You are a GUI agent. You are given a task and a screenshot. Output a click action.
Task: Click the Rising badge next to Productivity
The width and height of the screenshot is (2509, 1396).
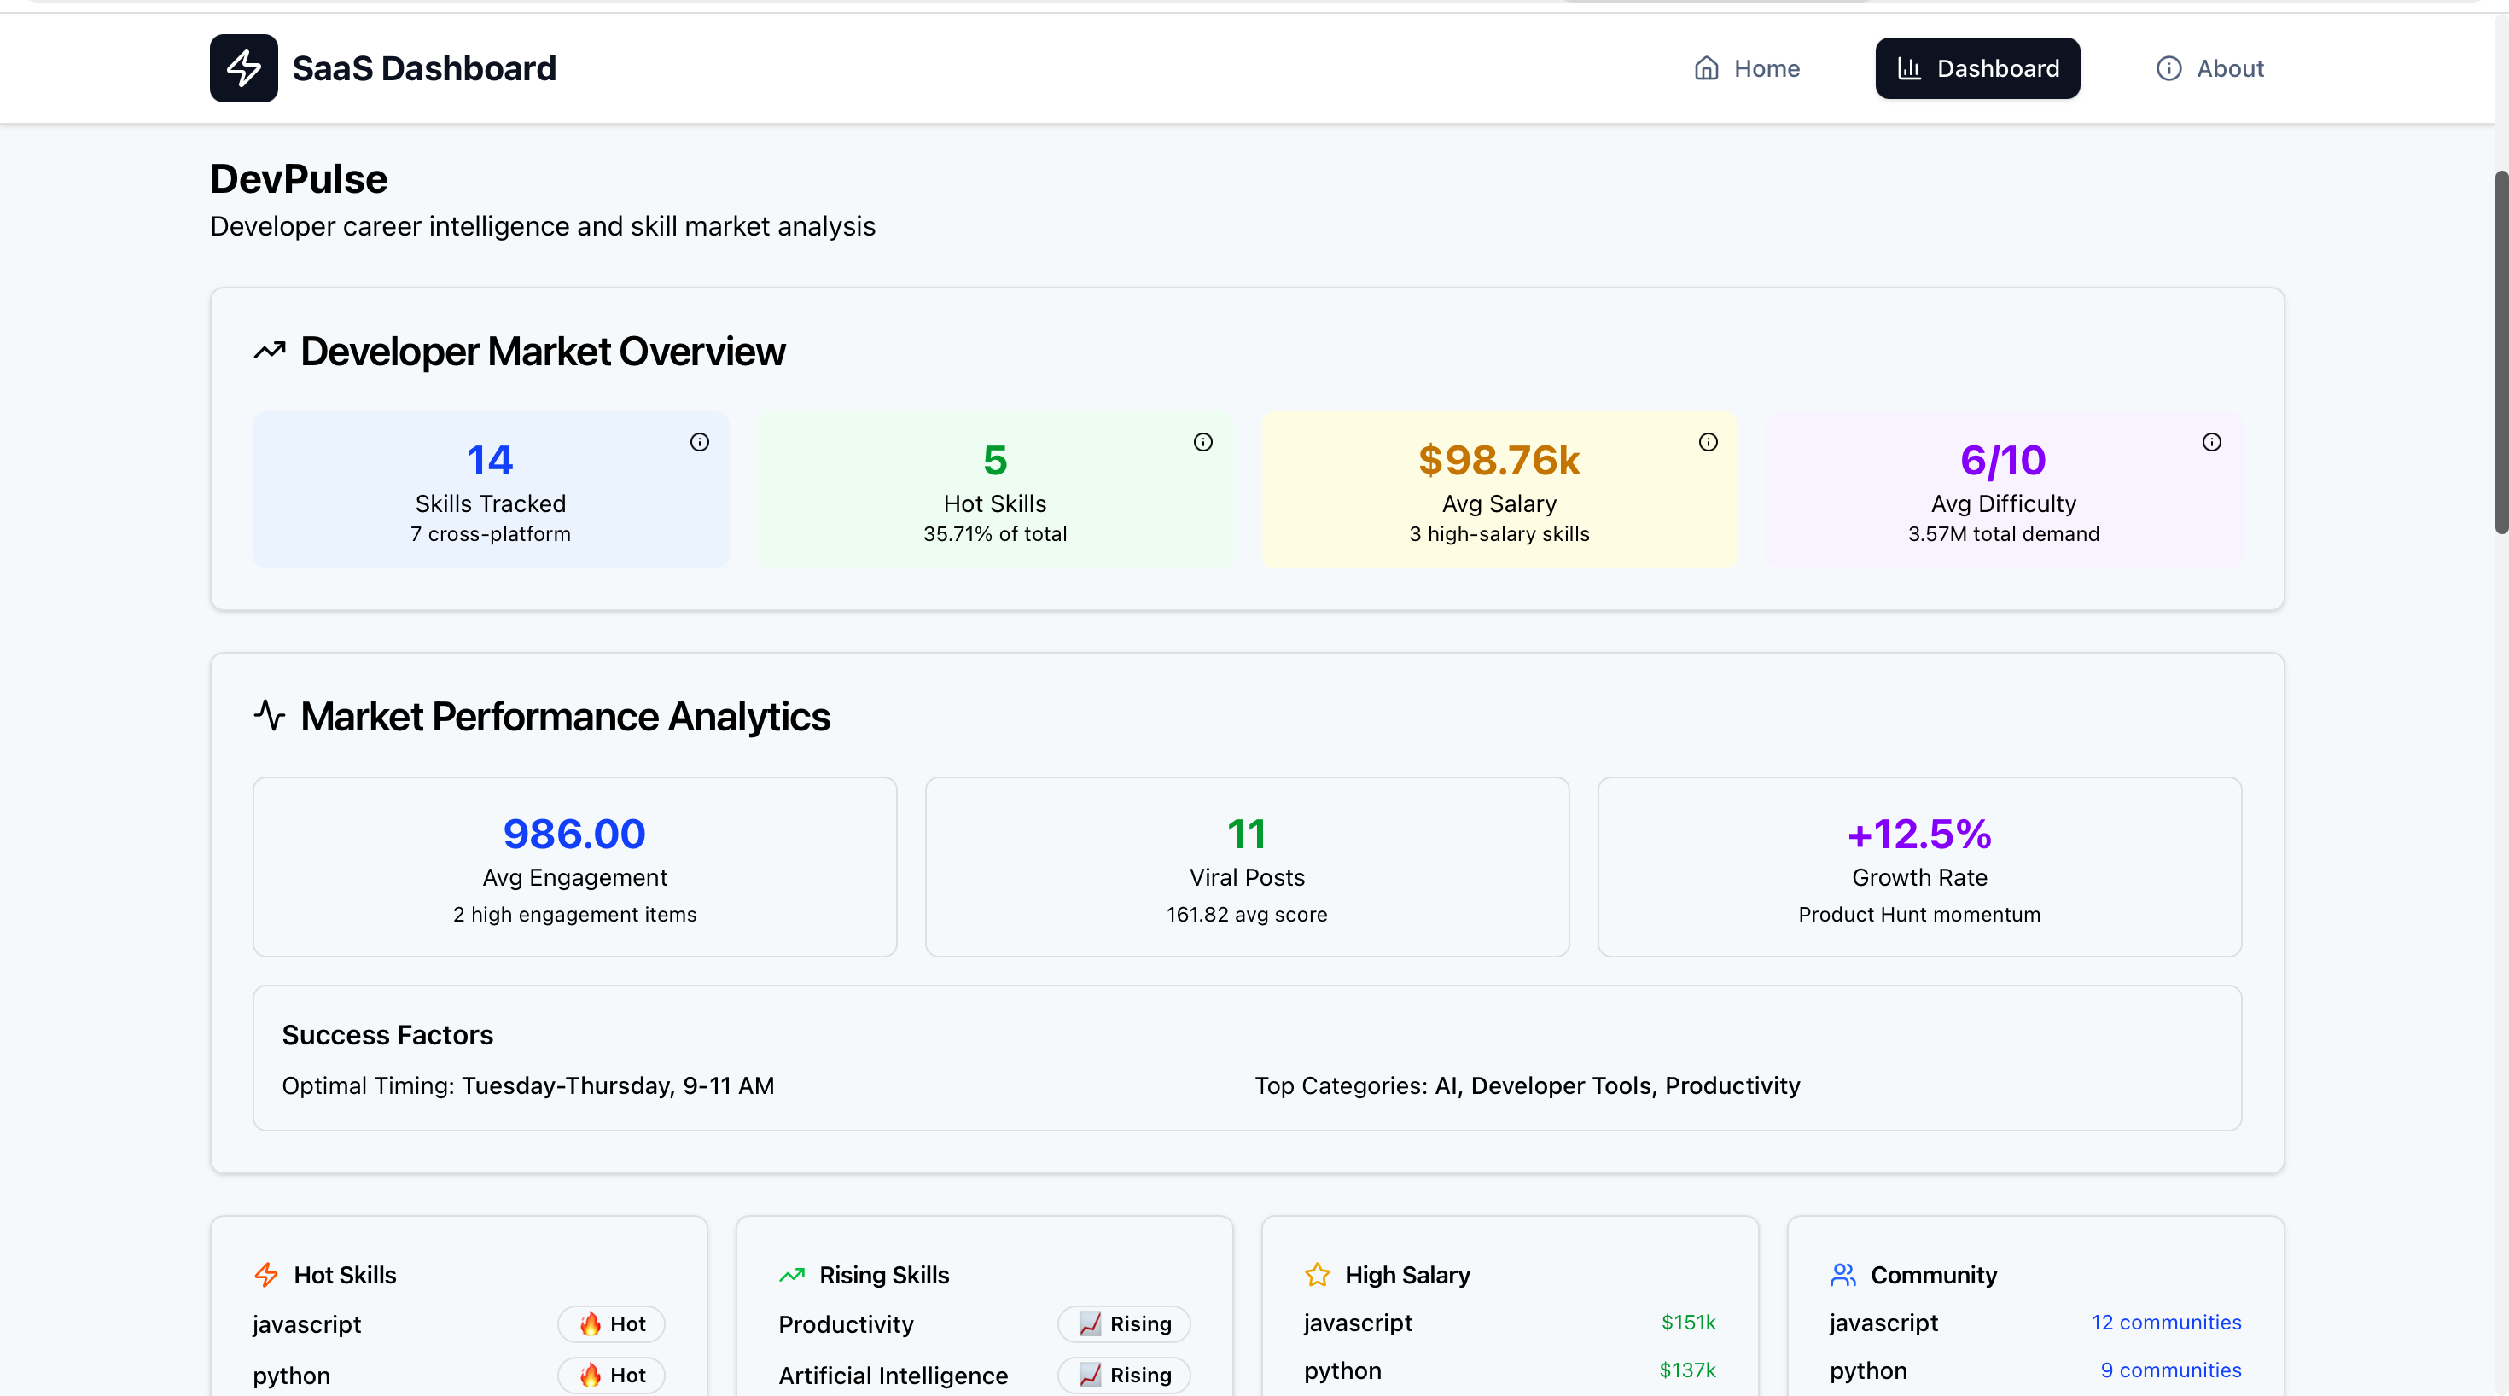point(1124,1324)
